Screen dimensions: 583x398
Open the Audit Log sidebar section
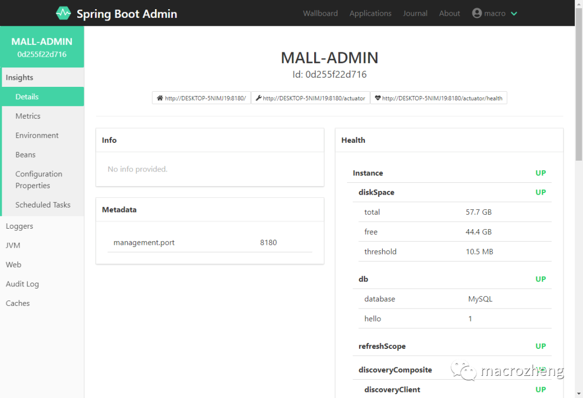tap(42, 284)
